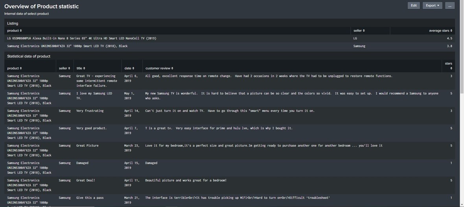Click the review starting 'My new Samsung TV is wonderful'
This screenshot has width=464, height=207.
[x=292, y=96]
